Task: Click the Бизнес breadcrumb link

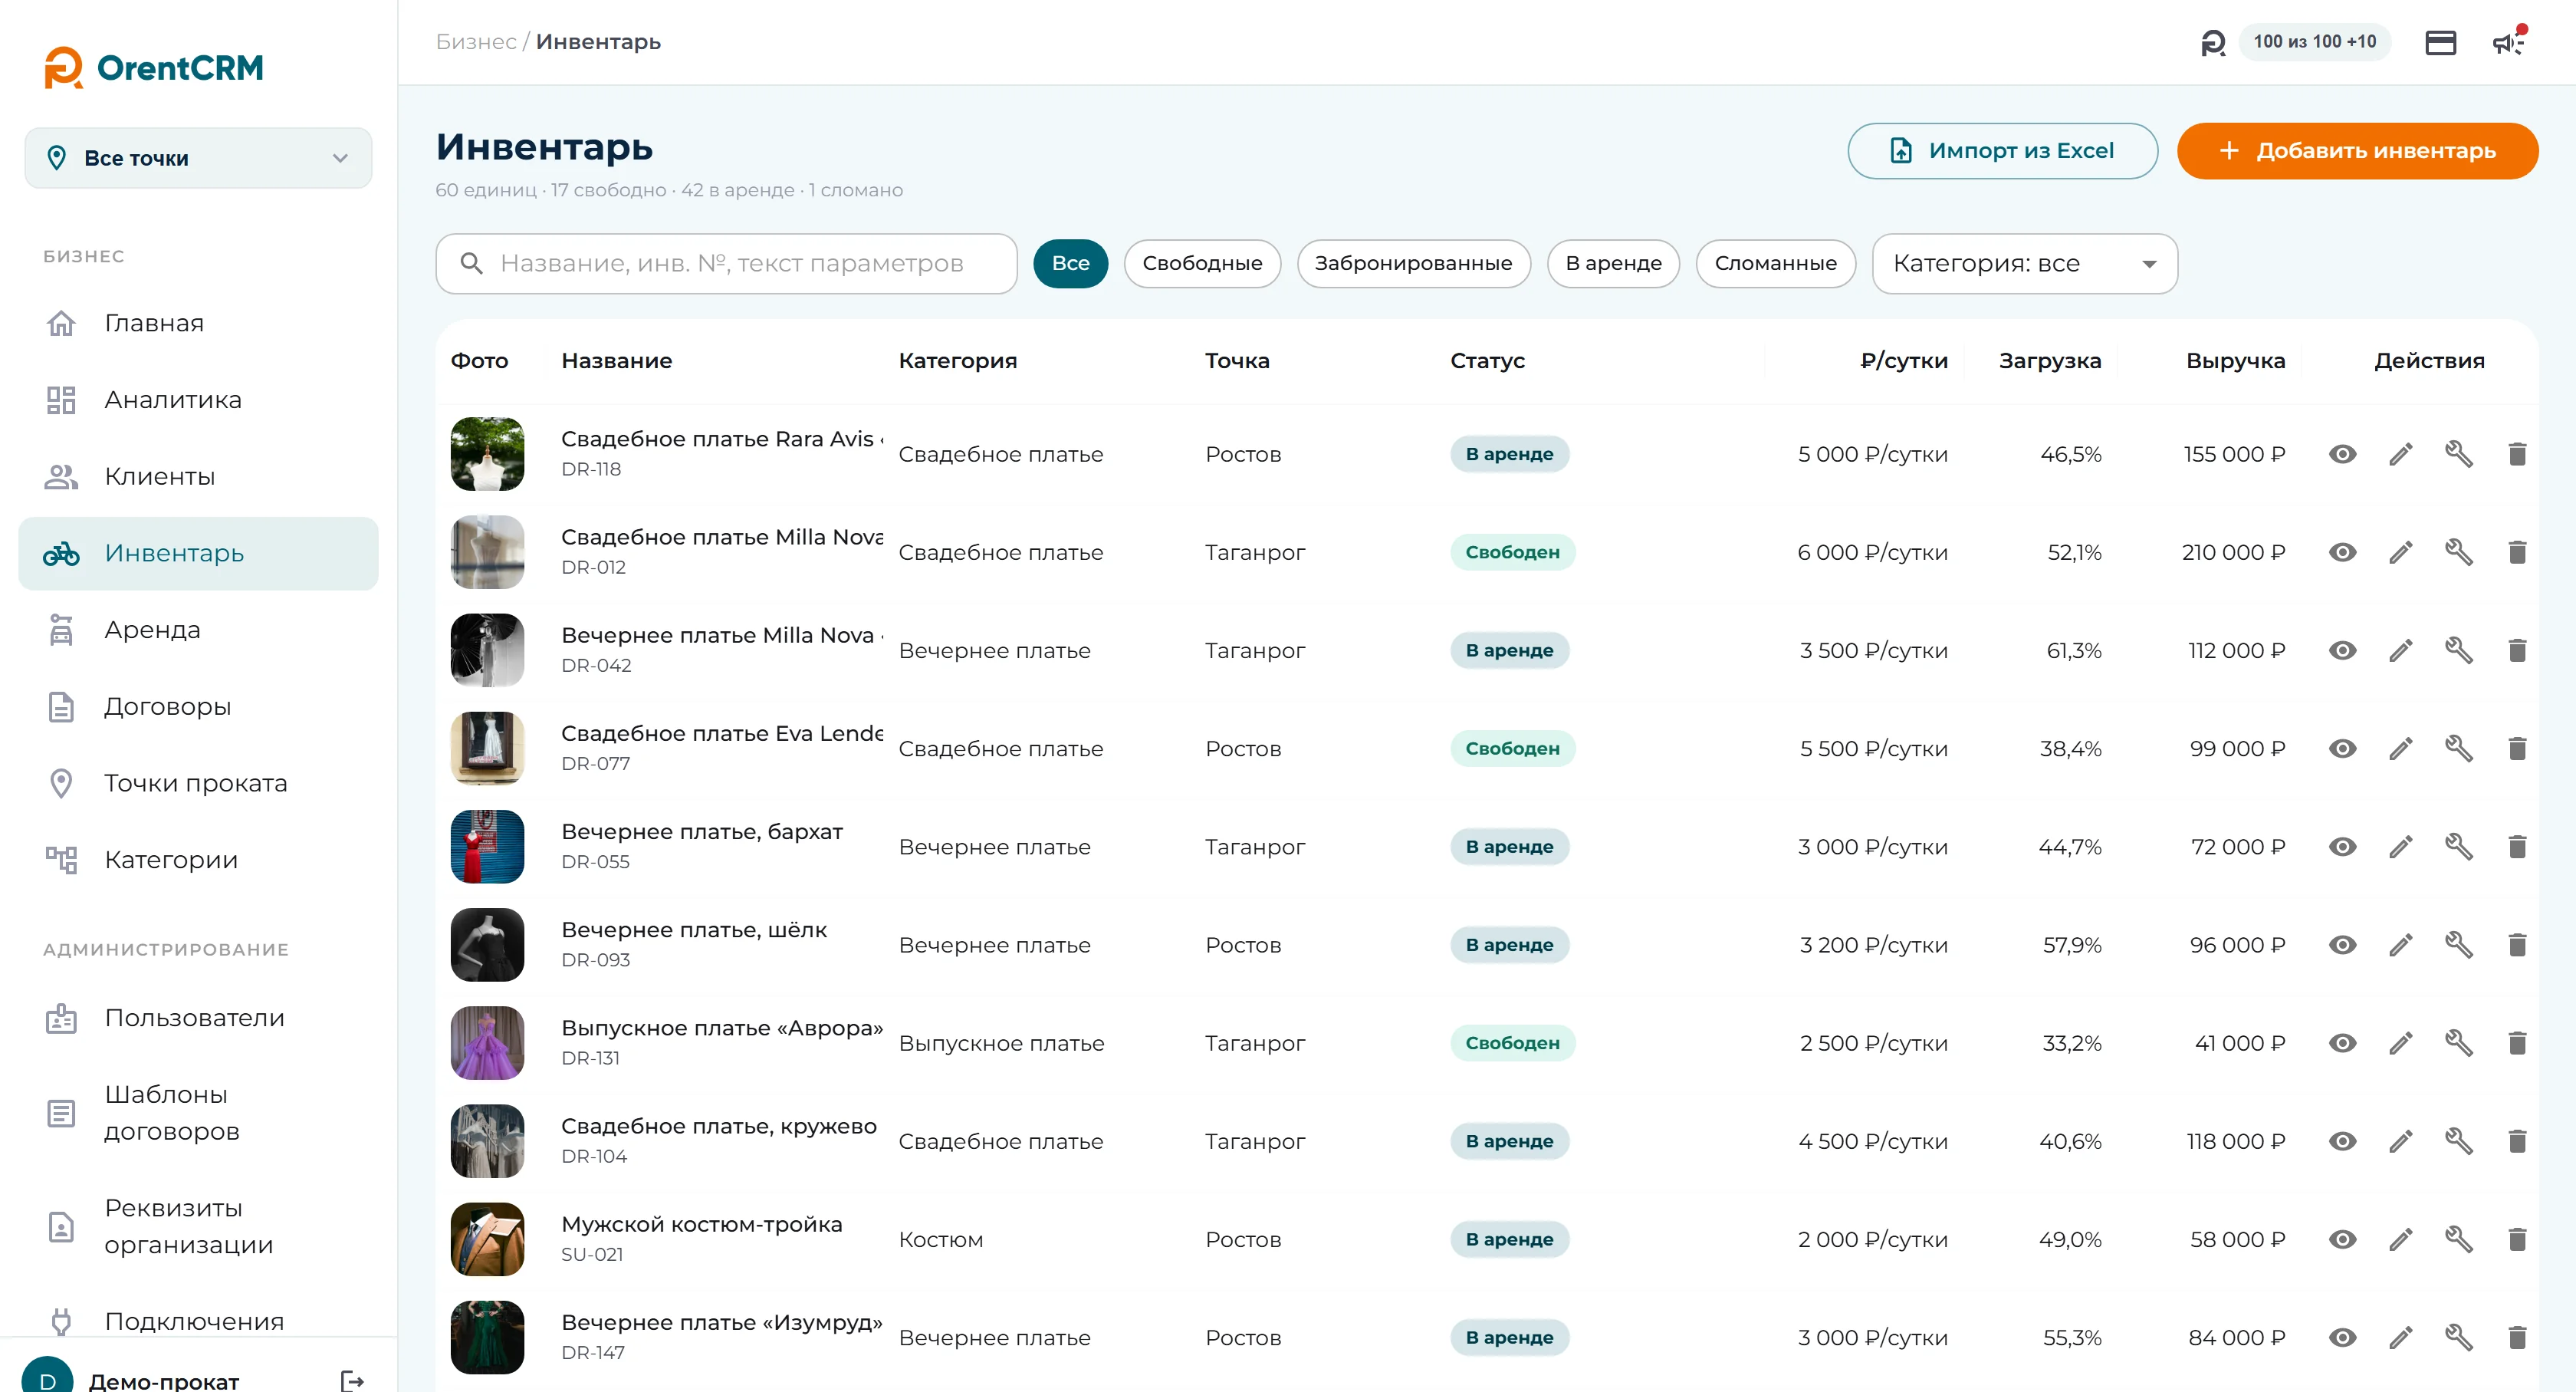Action: point(476,42)
